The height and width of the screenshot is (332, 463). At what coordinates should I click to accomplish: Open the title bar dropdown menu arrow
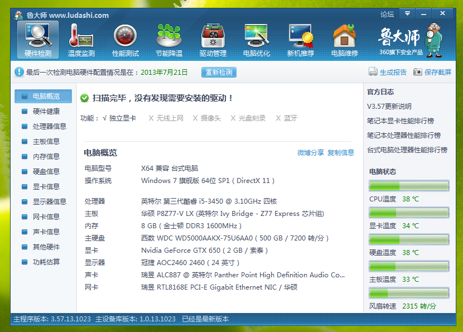click(407, 13)
